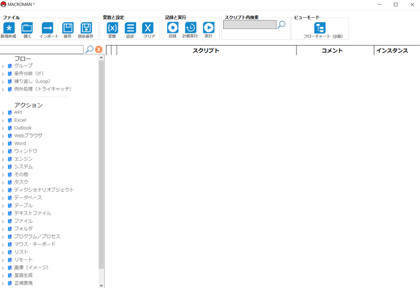
Task: Expand the グループ node
Action: pos(3,66)
